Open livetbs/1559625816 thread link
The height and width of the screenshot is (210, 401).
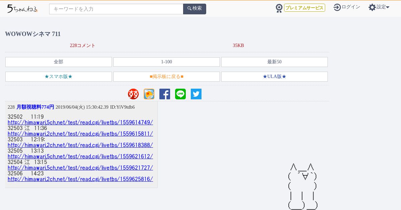coord(80,179)
